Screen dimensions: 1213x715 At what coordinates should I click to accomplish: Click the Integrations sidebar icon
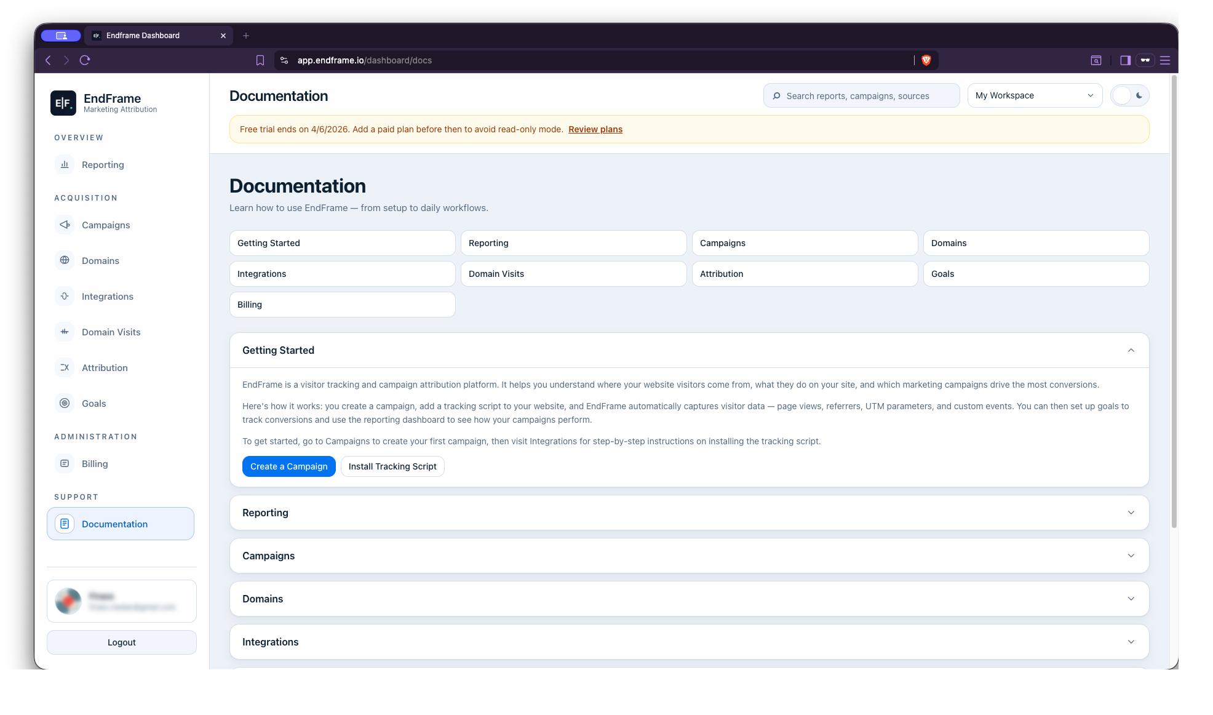[x=65, y=296]
